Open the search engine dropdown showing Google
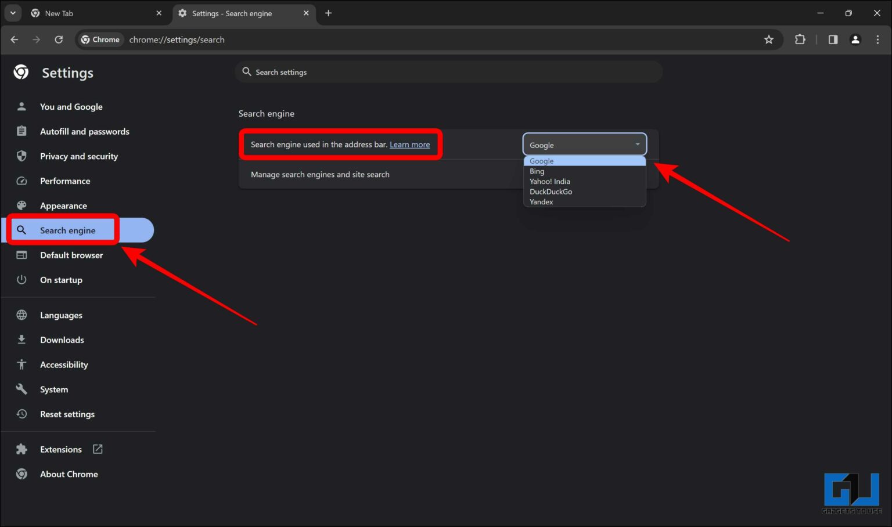The height and width of the screenshot is (527, 892). pos(584,144)
